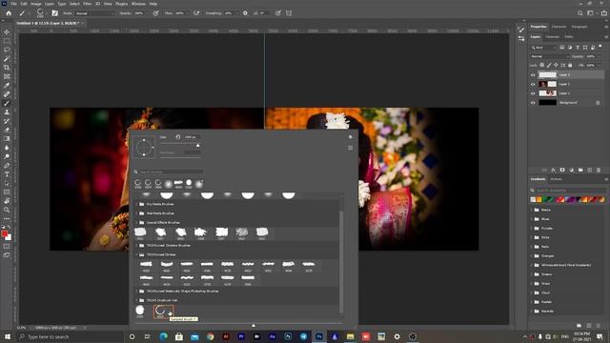
Task: Select the Lasso tool
Action: pyautogui.click(x=7, y=50)
